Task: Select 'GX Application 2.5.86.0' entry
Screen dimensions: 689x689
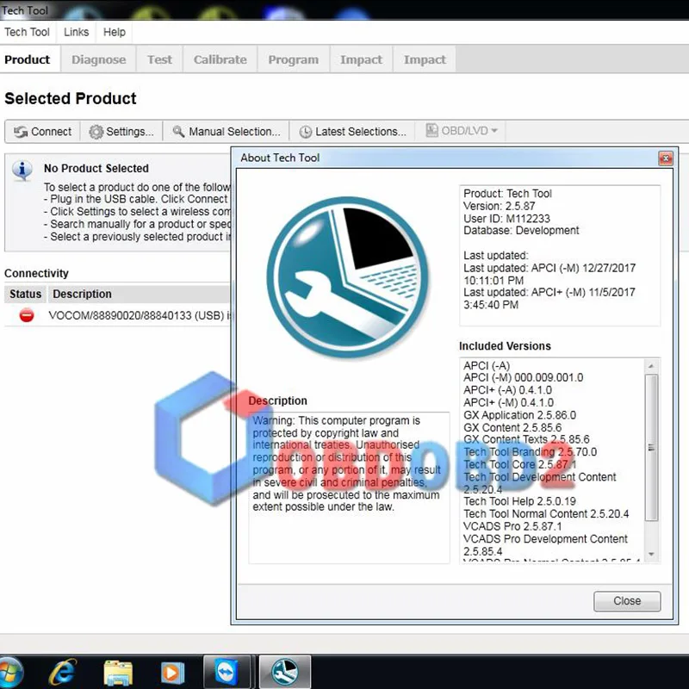Action: point(519,415)
